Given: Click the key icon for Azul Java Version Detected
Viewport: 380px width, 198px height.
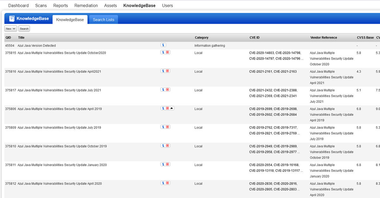Looking at the screenshot, I should click(163, 45).
